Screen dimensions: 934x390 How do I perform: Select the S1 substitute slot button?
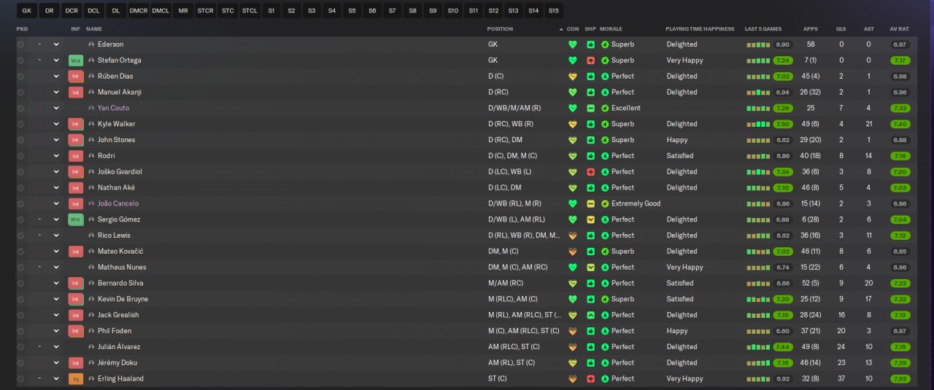[x=271, y=10]
